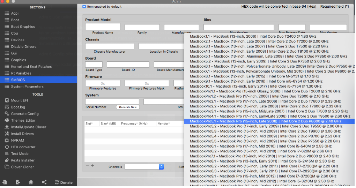This screenshot has height=188, width=356.
Task: Open Install/Update Clover tool
Action: (x=29, y=127)
